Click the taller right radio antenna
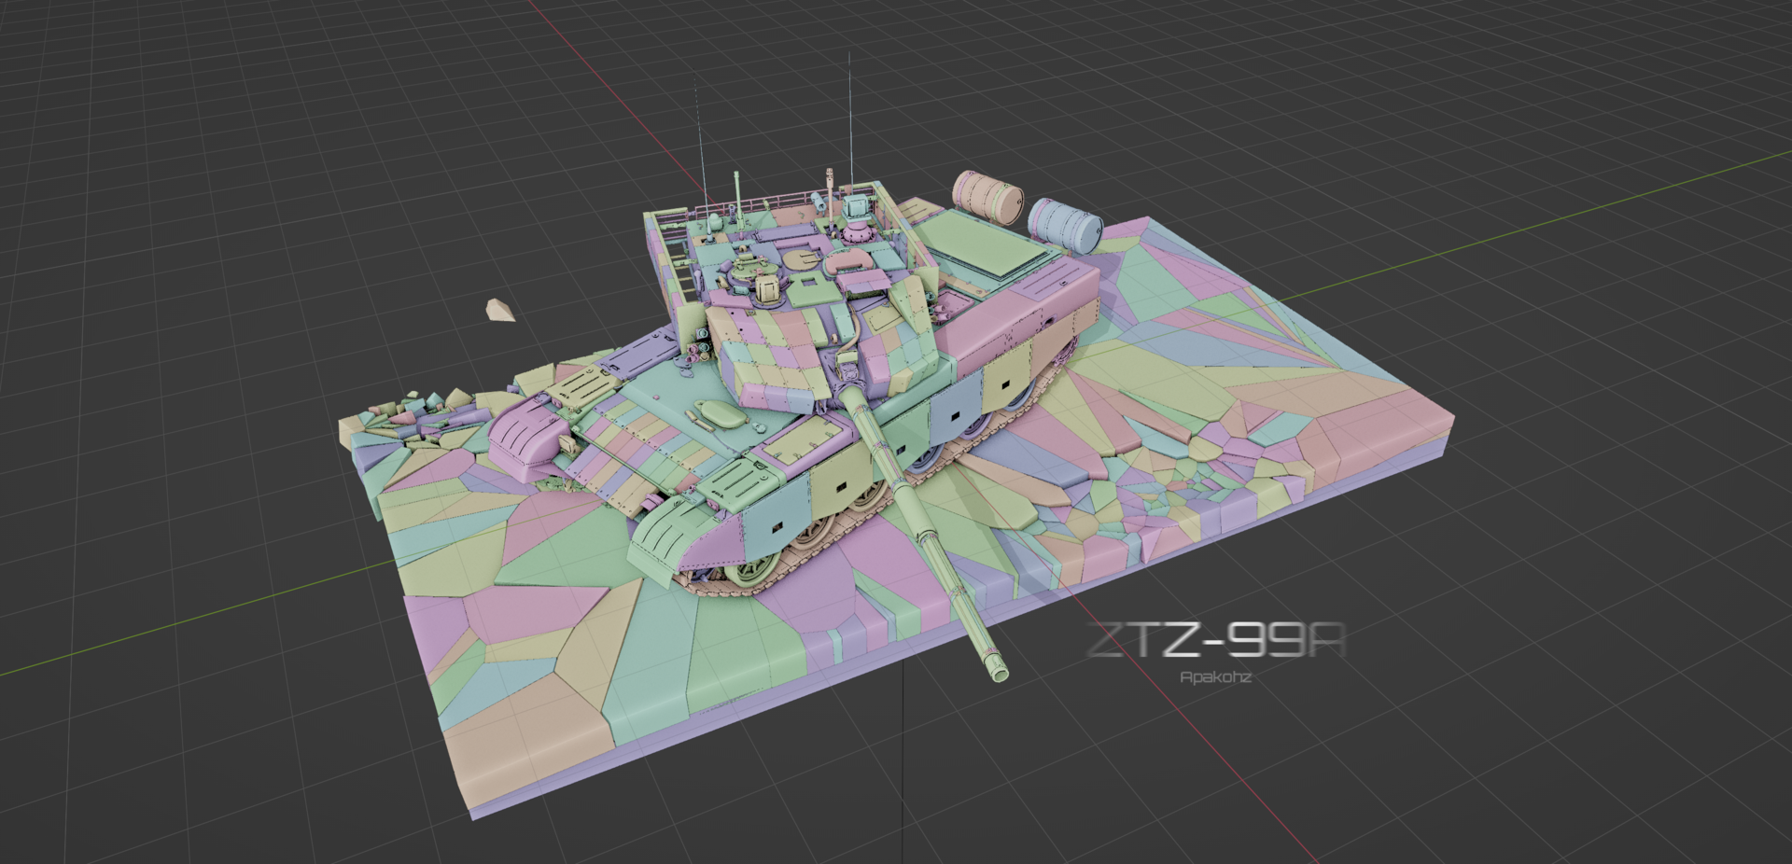Screen dimensions: 1792x864 [x=849, y=112]
